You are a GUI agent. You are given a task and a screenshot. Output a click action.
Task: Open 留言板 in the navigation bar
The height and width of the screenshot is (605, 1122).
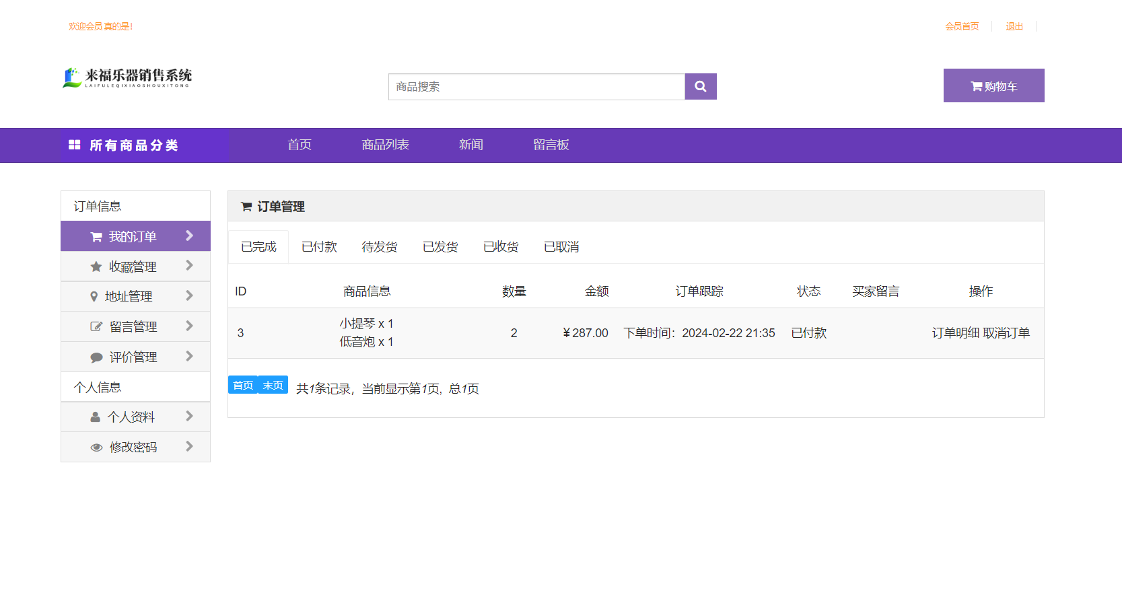[551, 145]
